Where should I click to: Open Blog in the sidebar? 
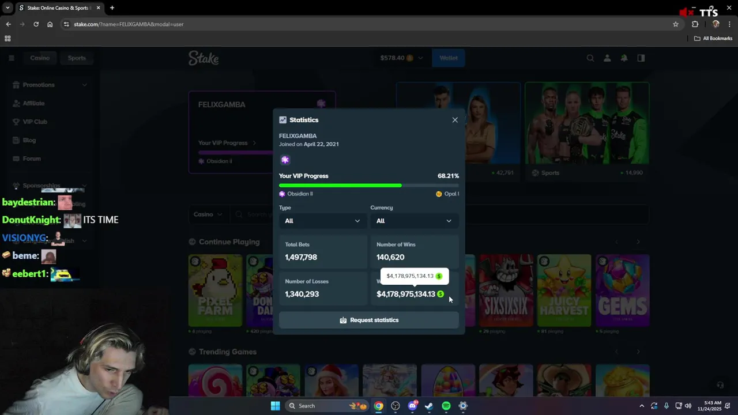click(x=29, y=140)
